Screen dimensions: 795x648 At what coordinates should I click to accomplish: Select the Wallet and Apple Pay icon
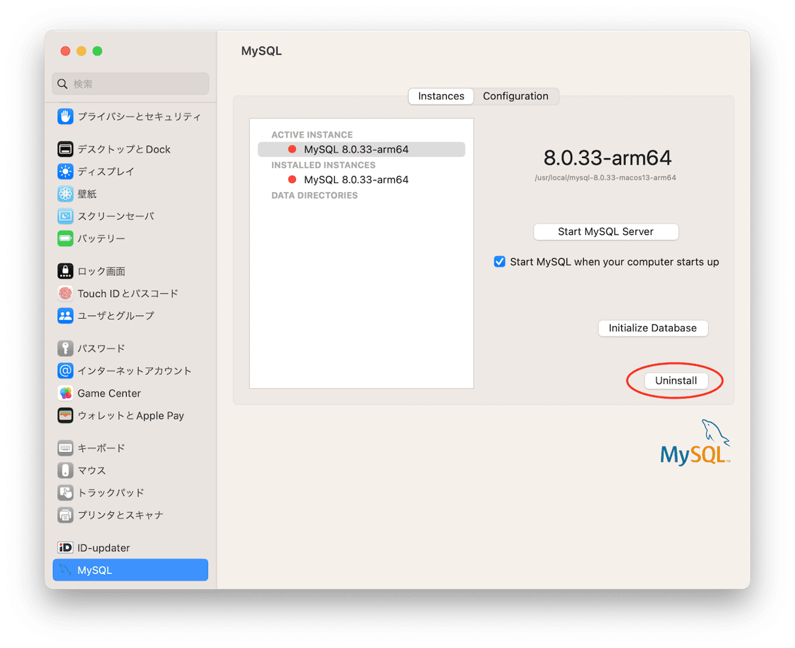click(x=65, y=415)
